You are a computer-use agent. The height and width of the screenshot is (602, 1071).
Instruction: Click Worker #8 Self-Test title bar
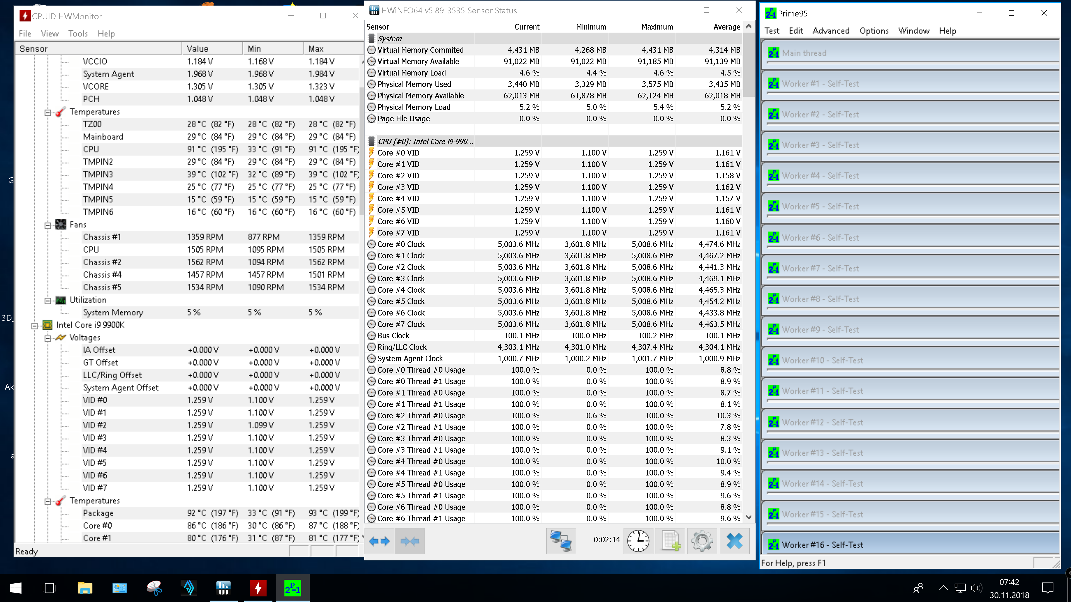[910, 299]
